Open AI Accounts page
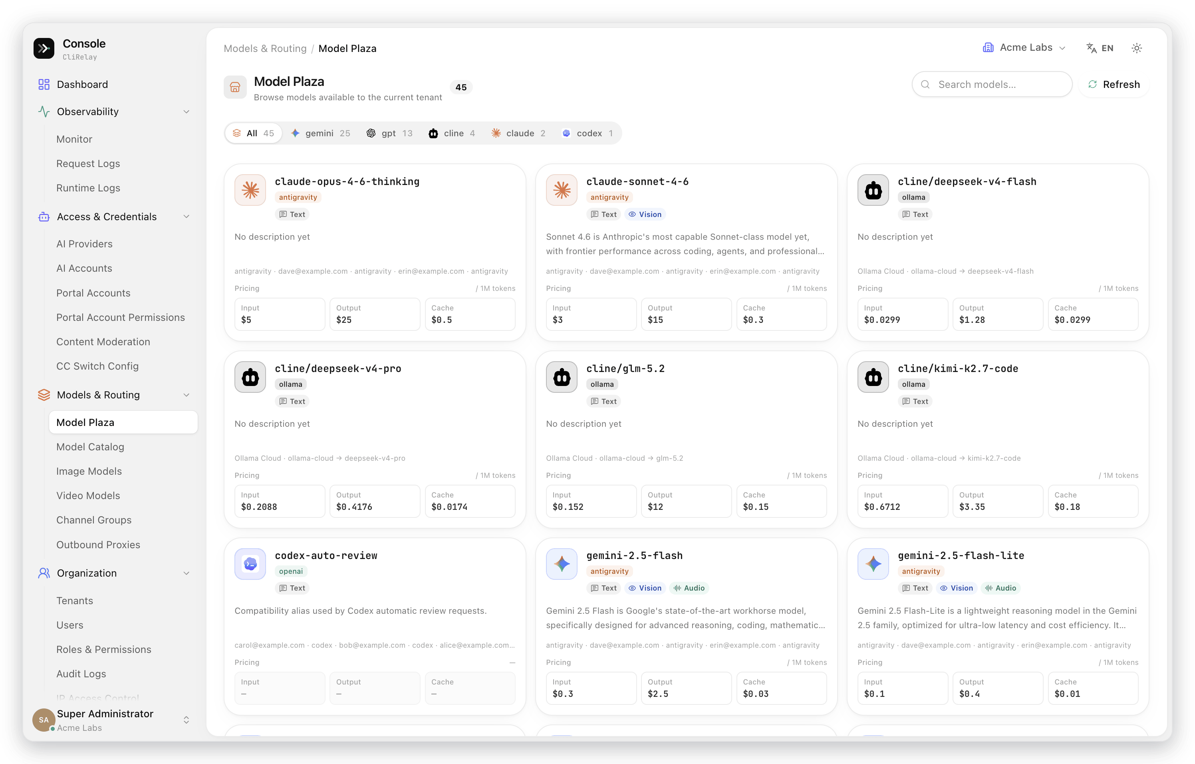Screen dimensions: 1195x764 pyautogui.click(x=84, y=269)
